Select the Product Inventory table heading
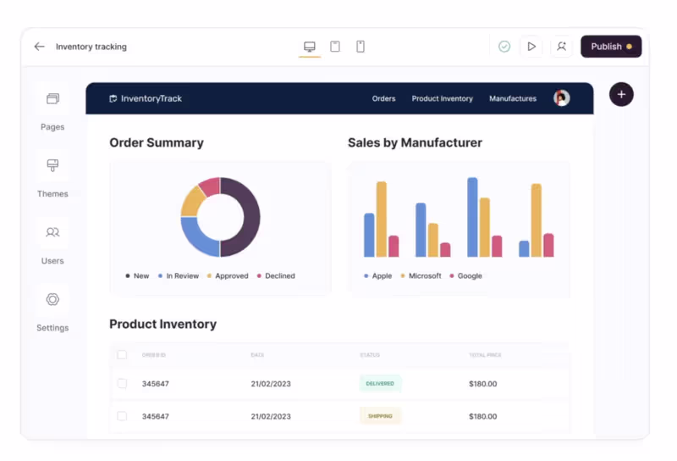 [x=162, y=324]
